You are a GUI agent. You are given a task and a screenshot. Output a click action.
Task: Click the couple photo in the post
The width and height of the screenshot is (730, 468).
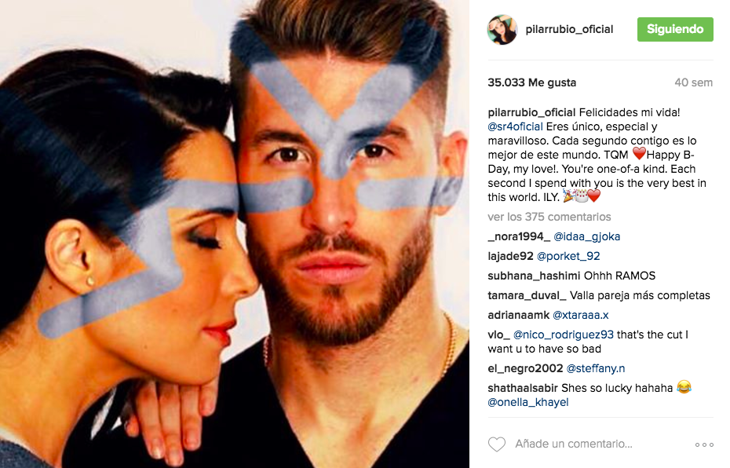(235, 234)
